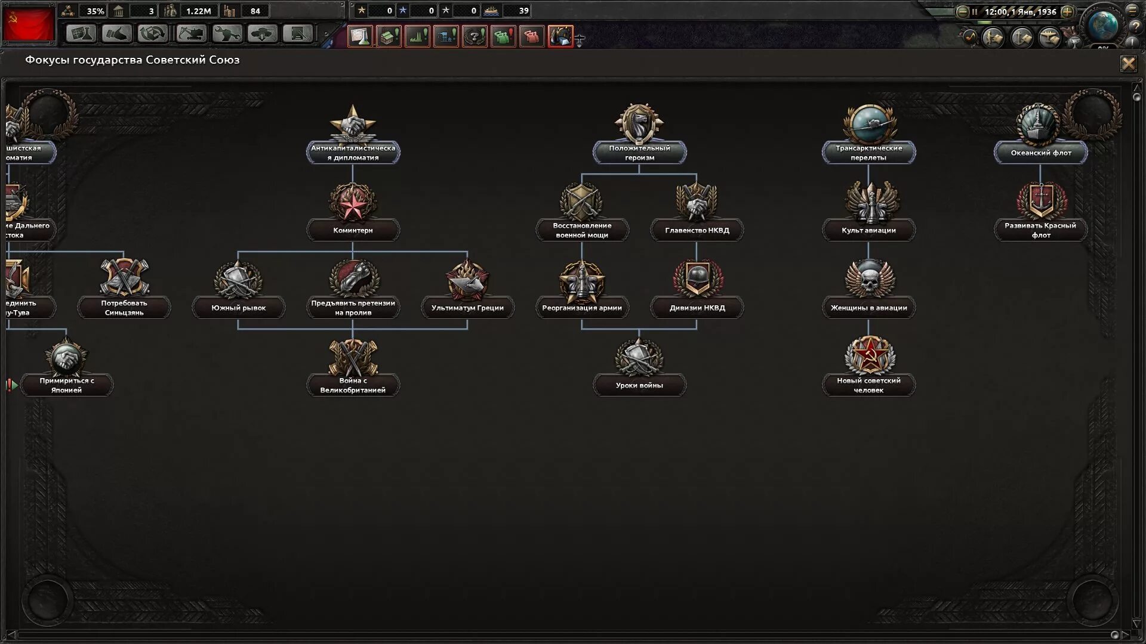The width and height of the screenshot is (1146, 644).
Task: Click the green units training alert
Action: pos(503,36)
